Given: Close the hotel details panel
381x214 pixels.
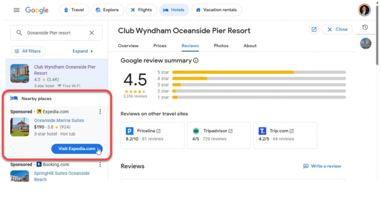Looking at the screenshot, I should [337, 29].
